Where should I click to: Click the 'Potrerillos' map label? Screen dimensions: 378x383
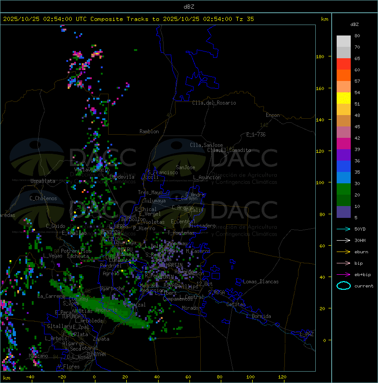[76, 251]
